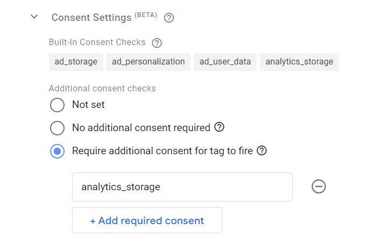The image size is (389, 252).
Task: Click the BETA superscript label
Action: point(146,15)
